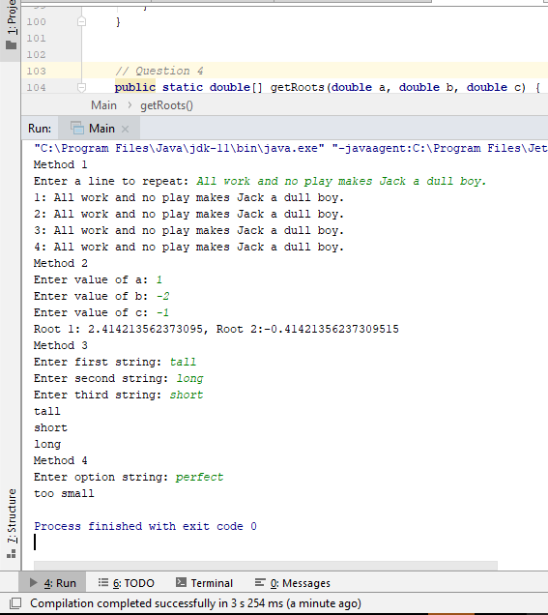Click getRoots() breadcrumb item

click(x=166, y=105)
